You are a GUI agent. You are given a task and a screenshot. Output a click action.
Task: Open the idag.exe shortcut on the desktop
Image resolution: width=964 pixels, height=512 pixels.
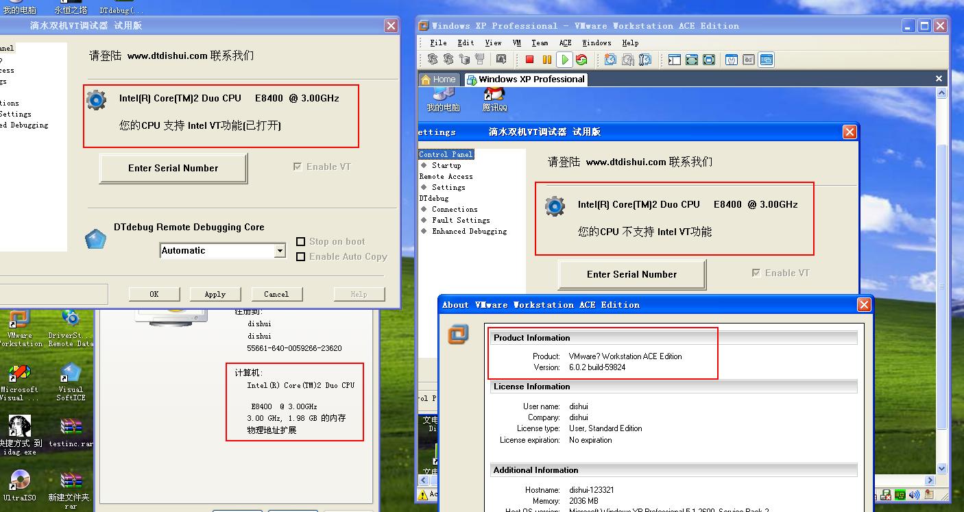19,435
